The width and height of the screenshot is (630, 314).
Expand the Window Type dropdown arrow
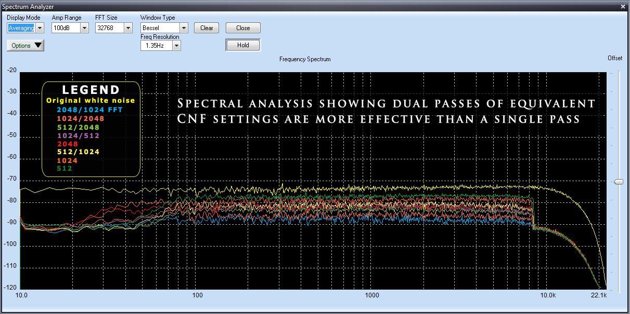click(x=184, y=28)
